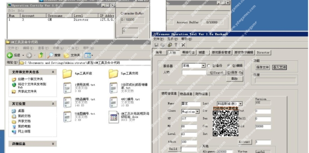Open the 服务器 本地 dropdown

coord(203,66)
